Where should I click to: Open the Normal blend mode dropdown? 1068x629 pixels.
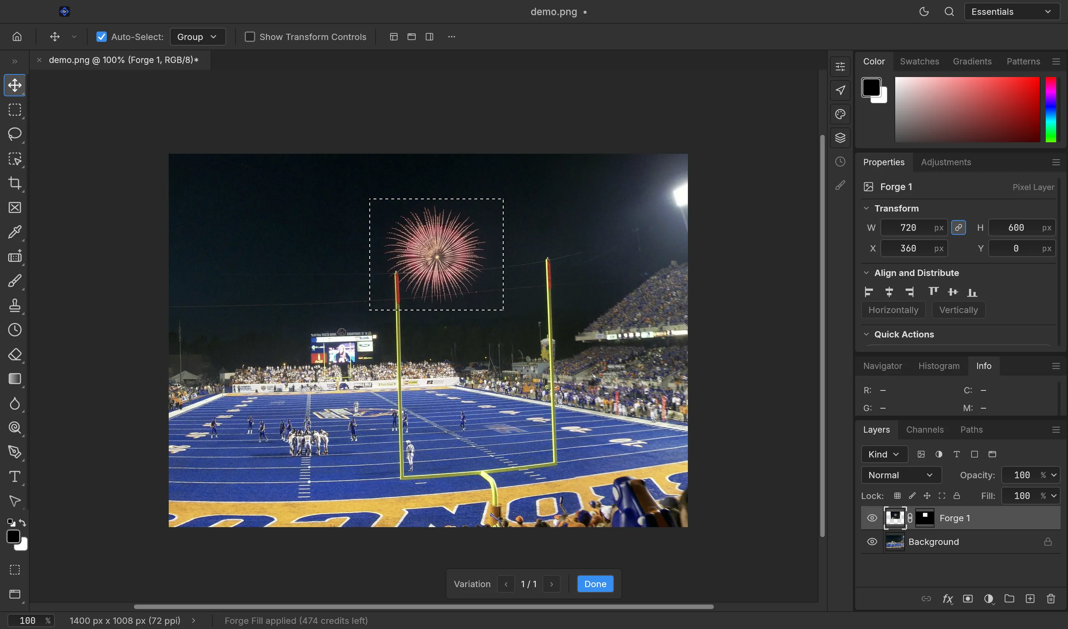pos(901,475)
